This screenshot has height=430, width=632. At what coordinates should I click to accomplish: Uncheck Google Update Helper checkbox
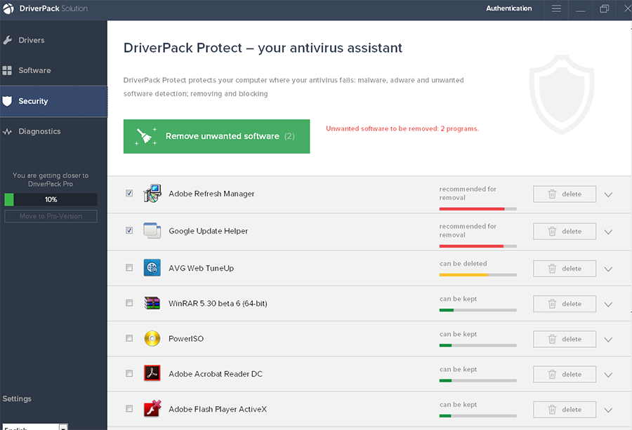(129, 230)
